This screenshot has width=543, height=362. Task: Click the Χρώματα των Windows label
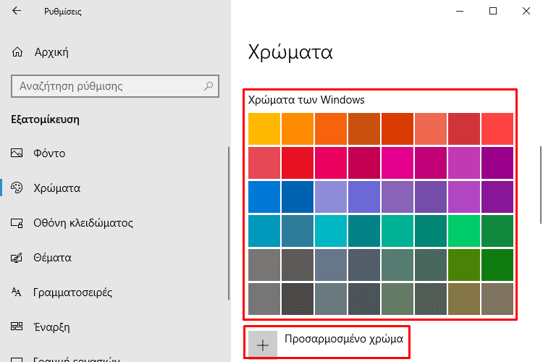click(306, 100)
